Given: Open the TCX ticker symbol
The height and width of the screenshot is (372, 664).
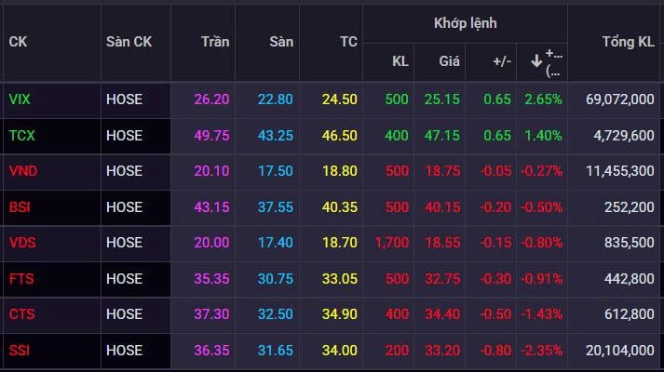Looking at the screenshot, I should 20,136.
